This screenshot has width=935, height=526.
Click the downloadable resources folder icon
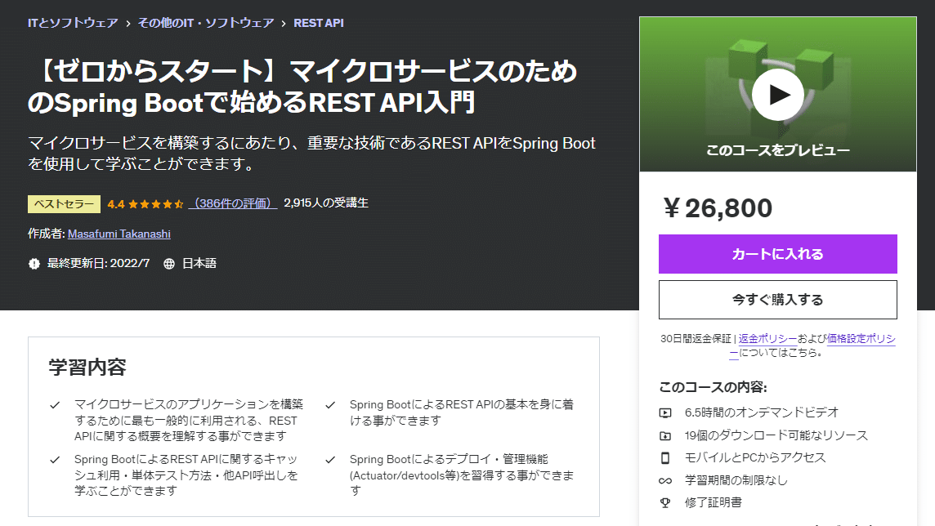(x=664, y=436)
